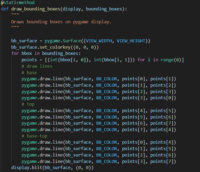Click the 'for bbox in bounding_boxes:' line
Screen dimensions: 200x172
pyautogui.click(x=46, y=53)
